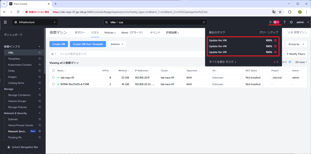Open the help question mark icon

click(x=284, y=22)
